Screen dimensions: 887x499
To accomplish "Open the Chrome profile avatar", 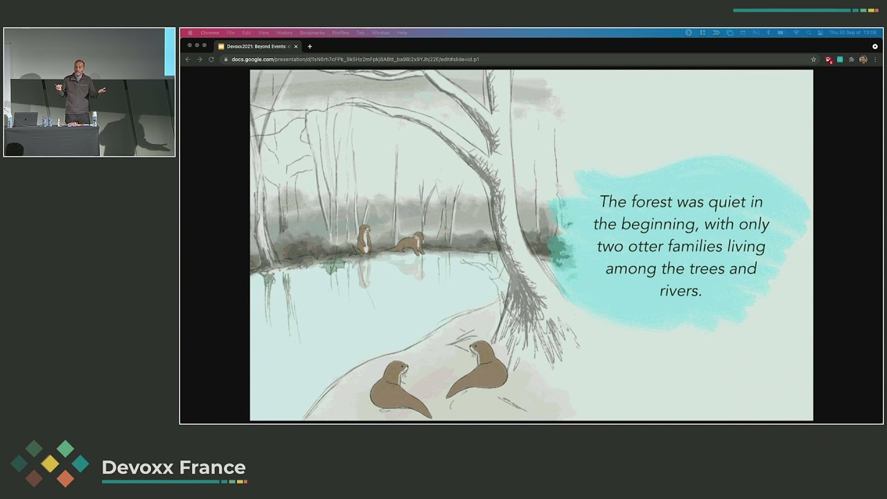I will pyautogui.click(x=863, y=60).
